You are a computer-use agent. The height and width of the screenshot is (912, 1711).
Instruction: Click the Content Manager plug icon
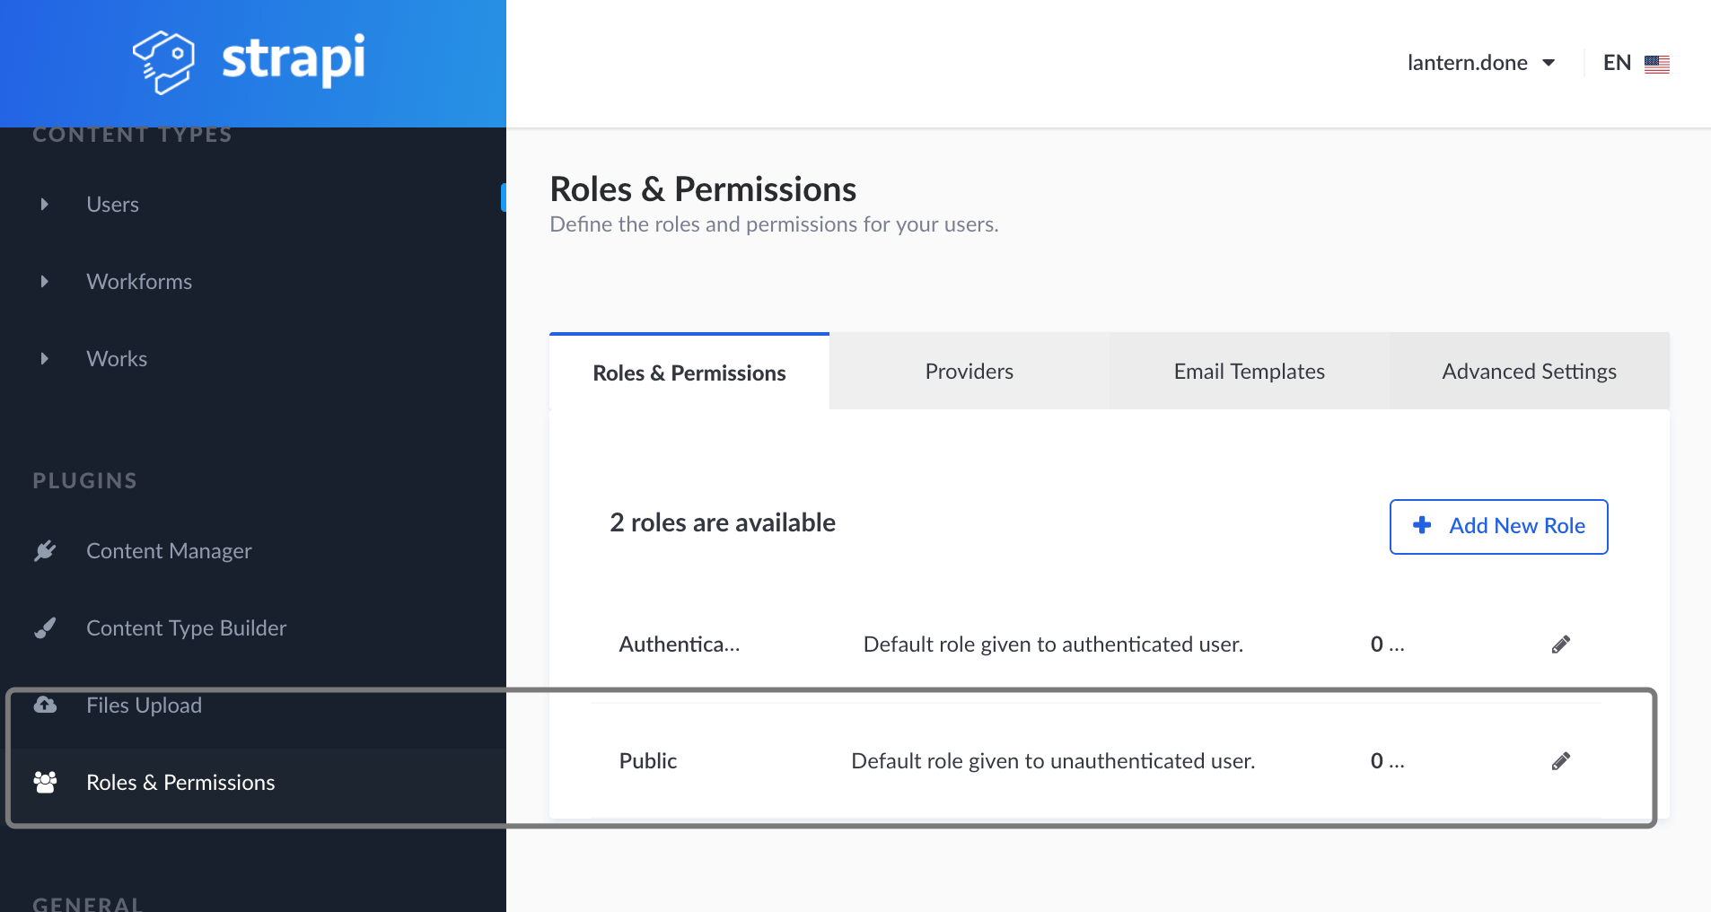pyautogui.click(x=45, y=550)
